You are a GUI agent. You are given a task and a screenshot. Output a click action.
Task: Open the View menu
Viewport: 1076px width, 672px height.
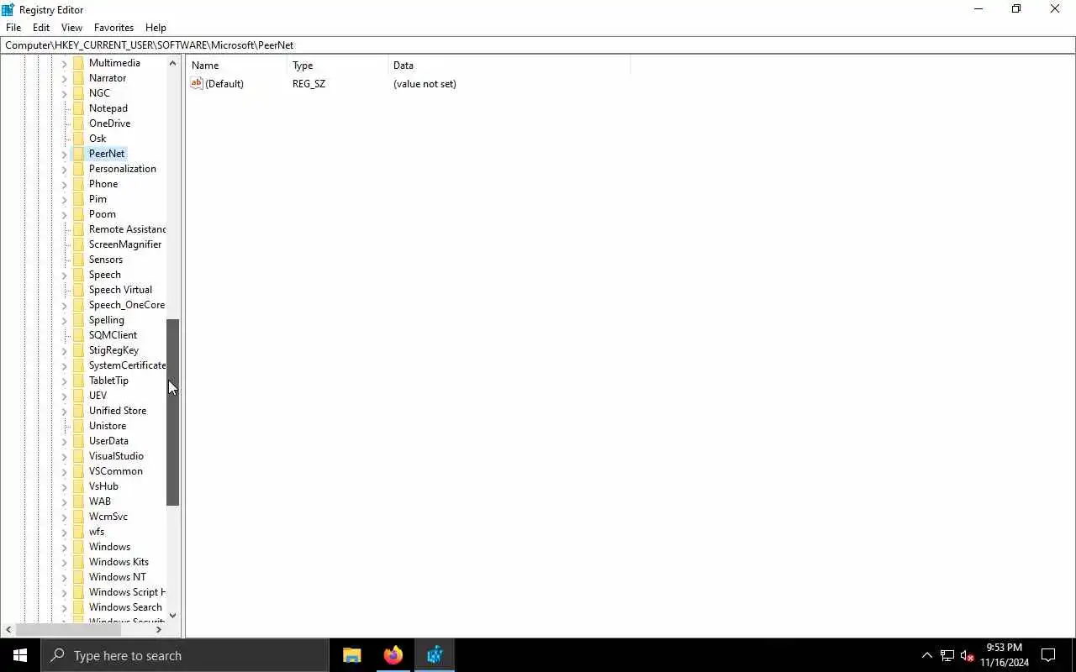[x=71, y=28]
